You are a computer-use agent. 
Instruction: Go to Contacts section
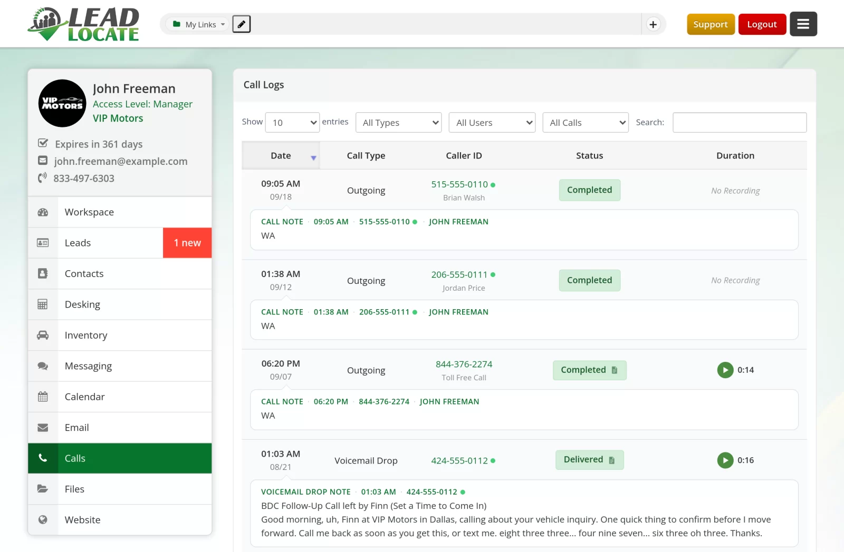(120, 274)
